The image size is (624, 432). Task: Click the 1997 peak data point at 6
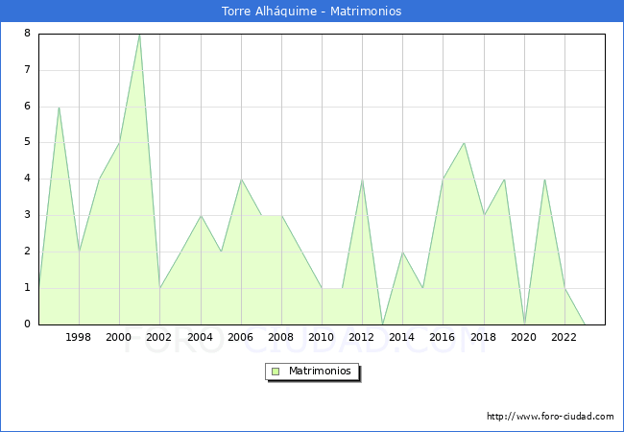click(x=59, y=107)
